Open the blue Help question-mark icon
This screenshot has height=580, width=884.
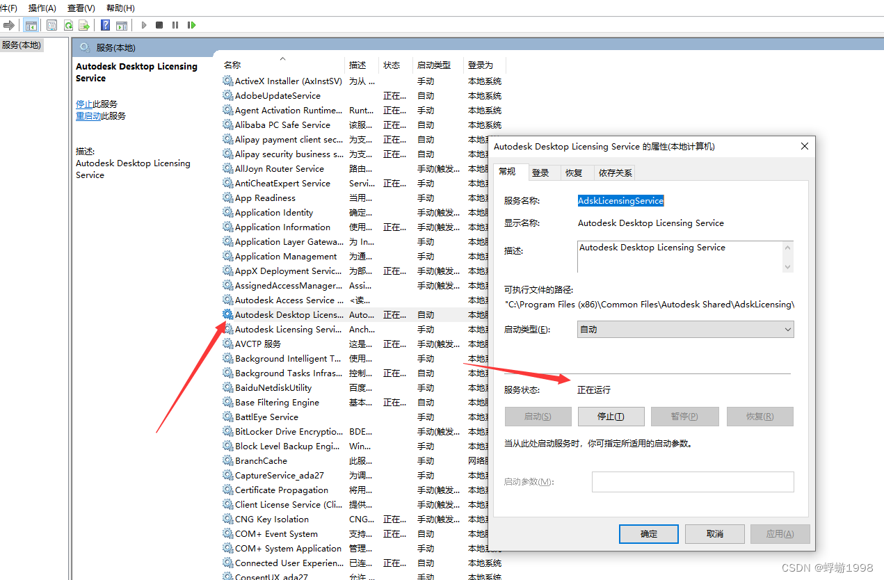coord(105,25)
